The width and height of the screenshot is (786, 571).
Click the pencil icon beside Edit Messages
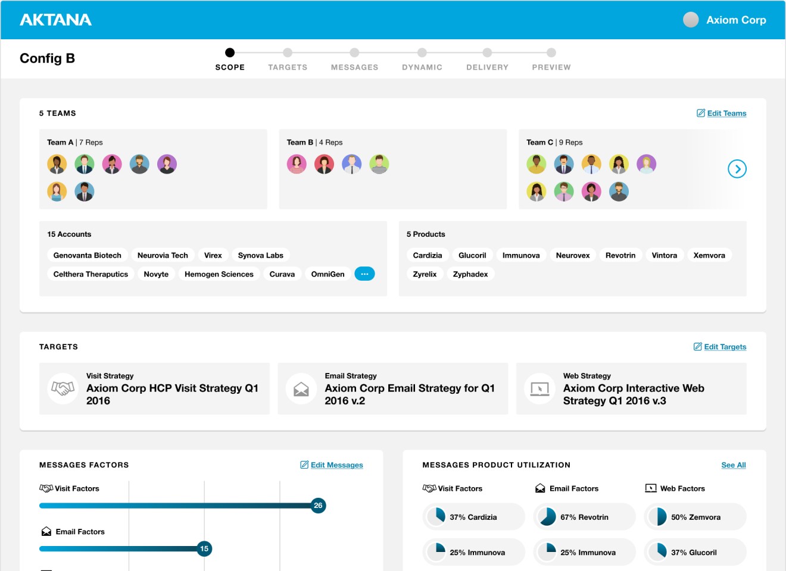coord(304,465)
